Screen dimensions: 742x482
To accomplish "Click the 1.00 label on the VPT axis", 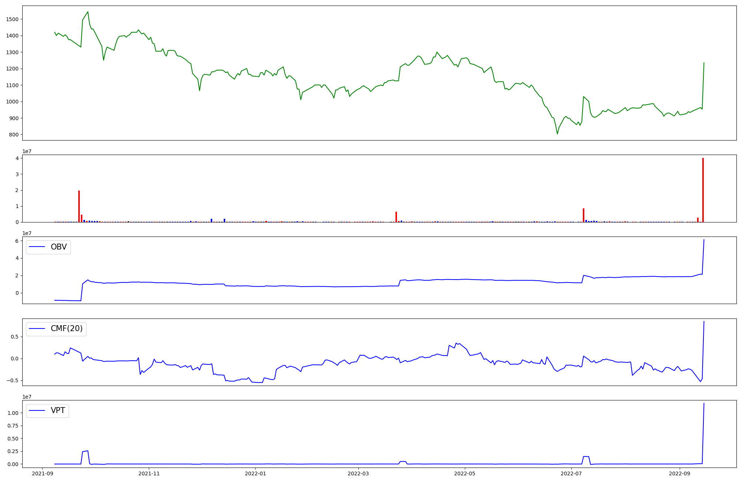I will pyautogui.click(x=13, y=413).
